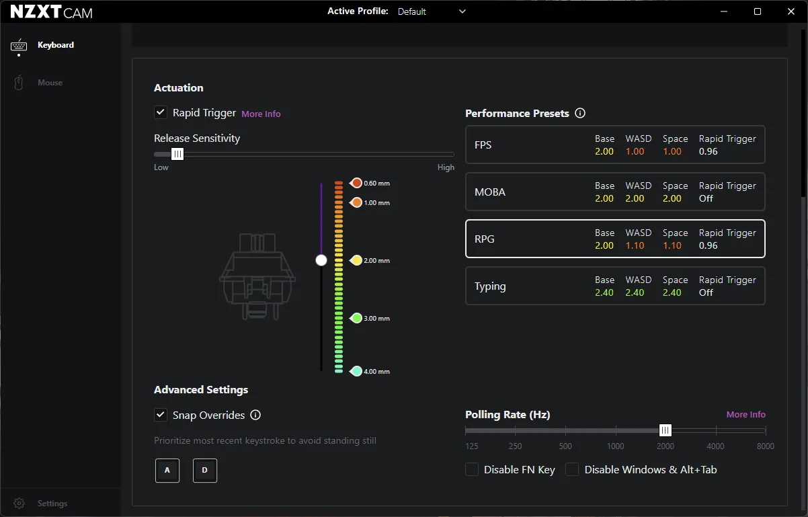Click the key switch illustration

(257, 276)
